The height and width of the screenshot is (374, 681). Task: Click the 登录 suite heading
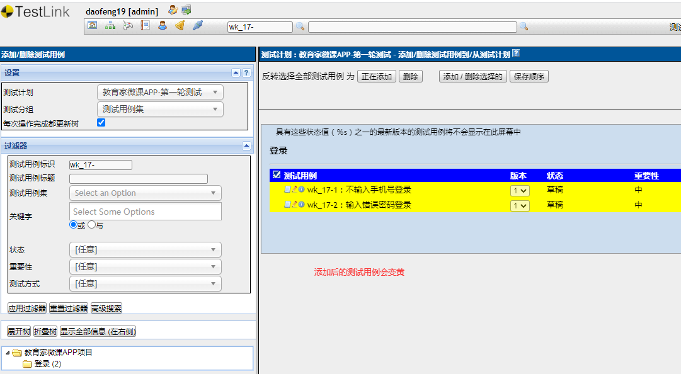point(278,150)
